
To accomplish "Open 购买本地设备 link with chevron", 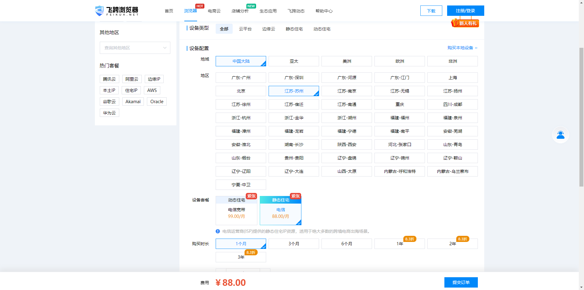I will pyautogui.click(x=462, y=48).
